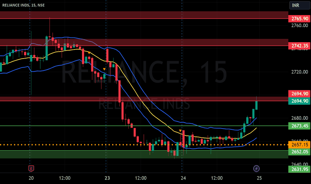The height and width of the screenshot is (184, 311).
Task: Click the 12:00 label after date 24
Action: 217,178
